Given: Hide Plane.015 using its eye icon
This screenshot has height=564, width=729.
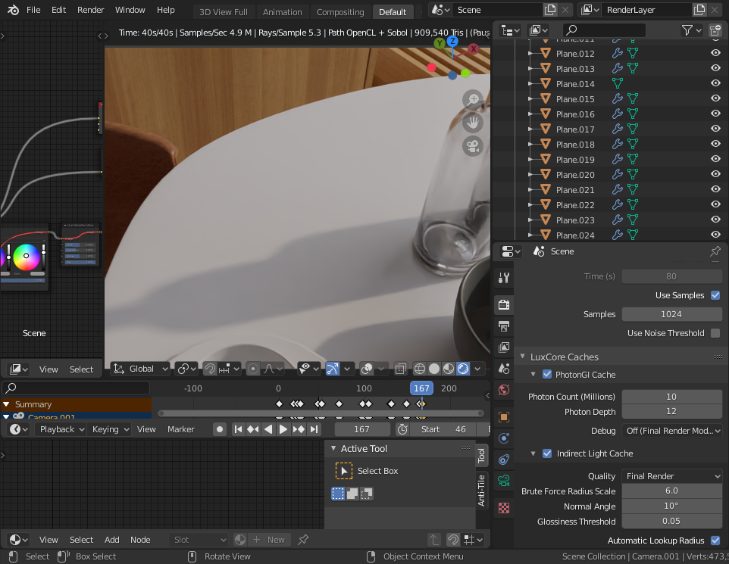Looking at the screenshot, I should click(x=715, y=99).
